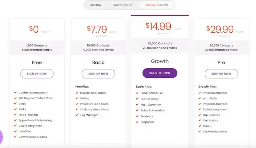Sign up for the Free plan
256x148 pixels.
point(37,74)
